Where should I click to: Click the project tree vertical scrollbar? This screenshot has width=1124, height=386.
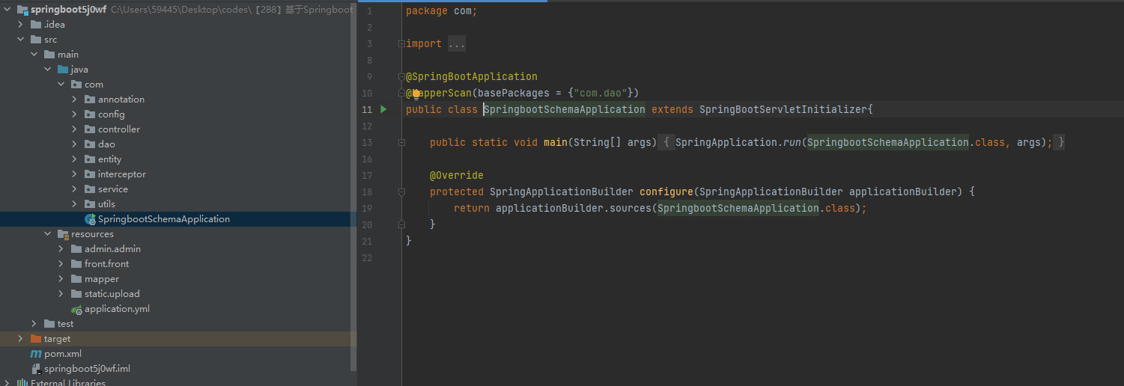coord(354,187)
